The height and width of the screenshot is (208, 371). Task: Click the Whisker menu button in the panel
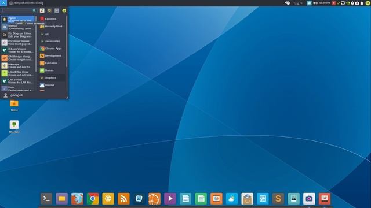pyautogui.click(x=3, y=3)
